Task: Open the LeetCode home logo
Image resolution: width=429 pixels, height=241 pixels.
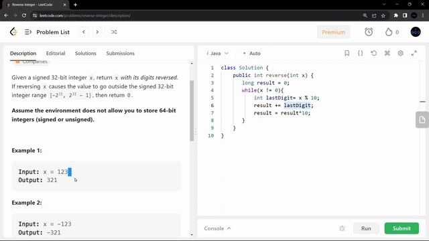Action: (13, 32)
